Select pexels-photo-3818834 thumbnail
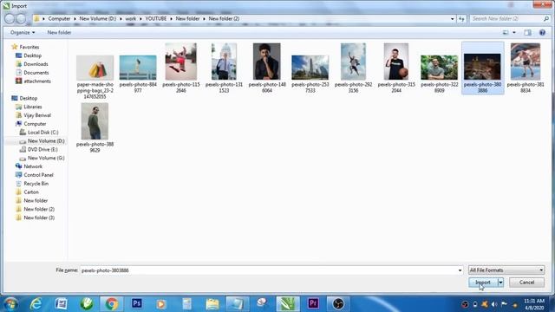This screenshot has width=555, height=312. pyautogui.click(x=526, y=62)
